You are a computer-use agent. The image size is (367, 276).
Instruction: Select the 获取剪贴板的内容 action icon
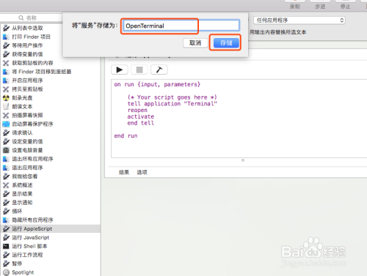(x=6, y=63)
